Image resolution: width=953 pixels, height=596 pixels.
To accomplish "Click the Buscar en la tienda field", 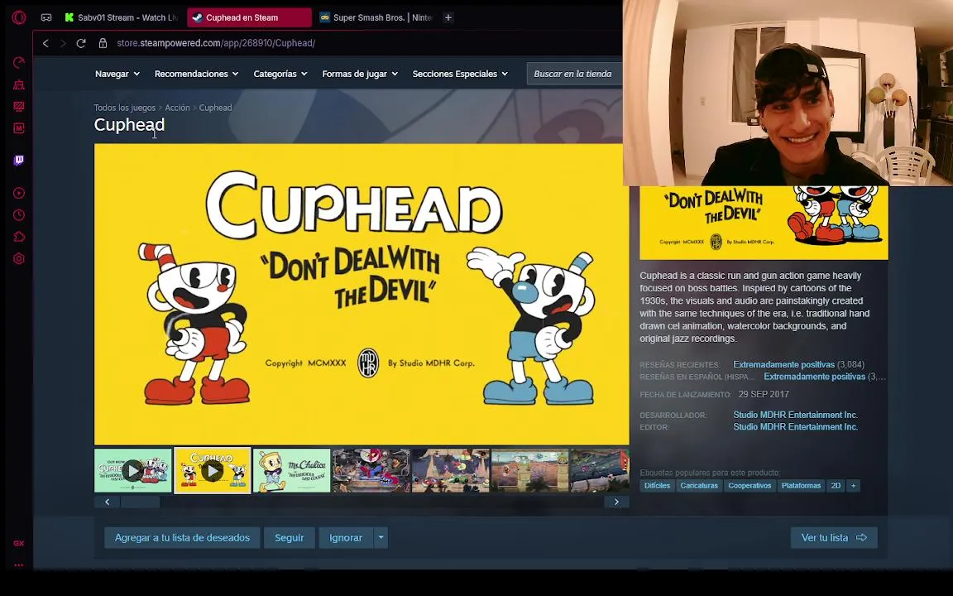I will [574, 74].
